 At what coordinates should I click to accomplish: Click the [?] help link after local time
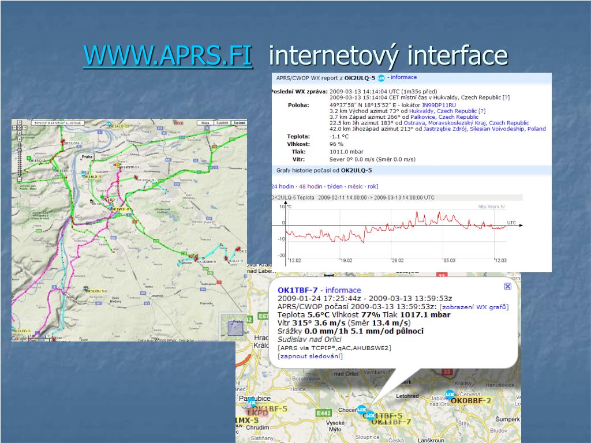tap(506, 97)
